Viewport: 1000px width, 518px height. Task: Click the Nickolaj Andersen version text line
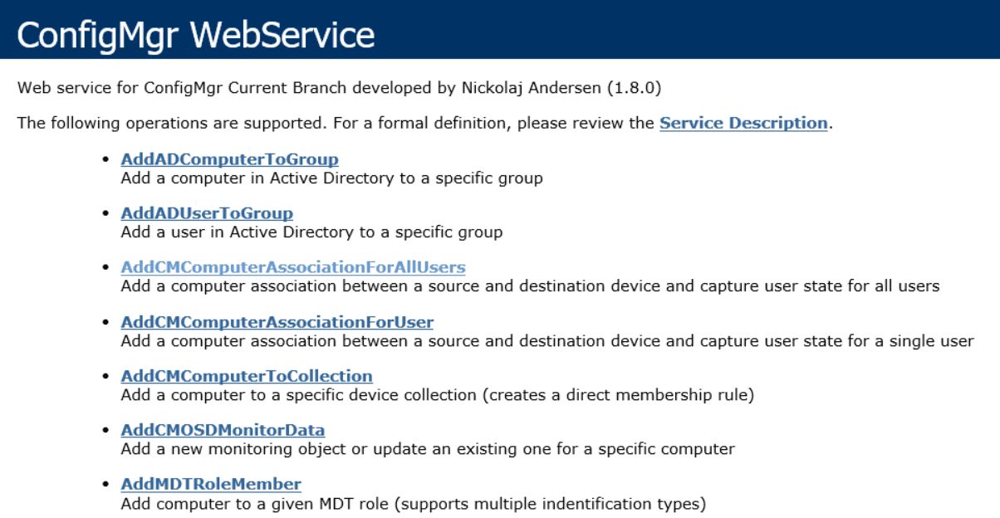(340, 87)
